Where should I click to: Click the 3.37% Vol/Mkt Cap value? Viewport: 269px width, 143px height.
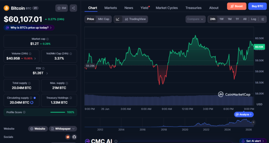pyautogui.click(x=59, y=59)
